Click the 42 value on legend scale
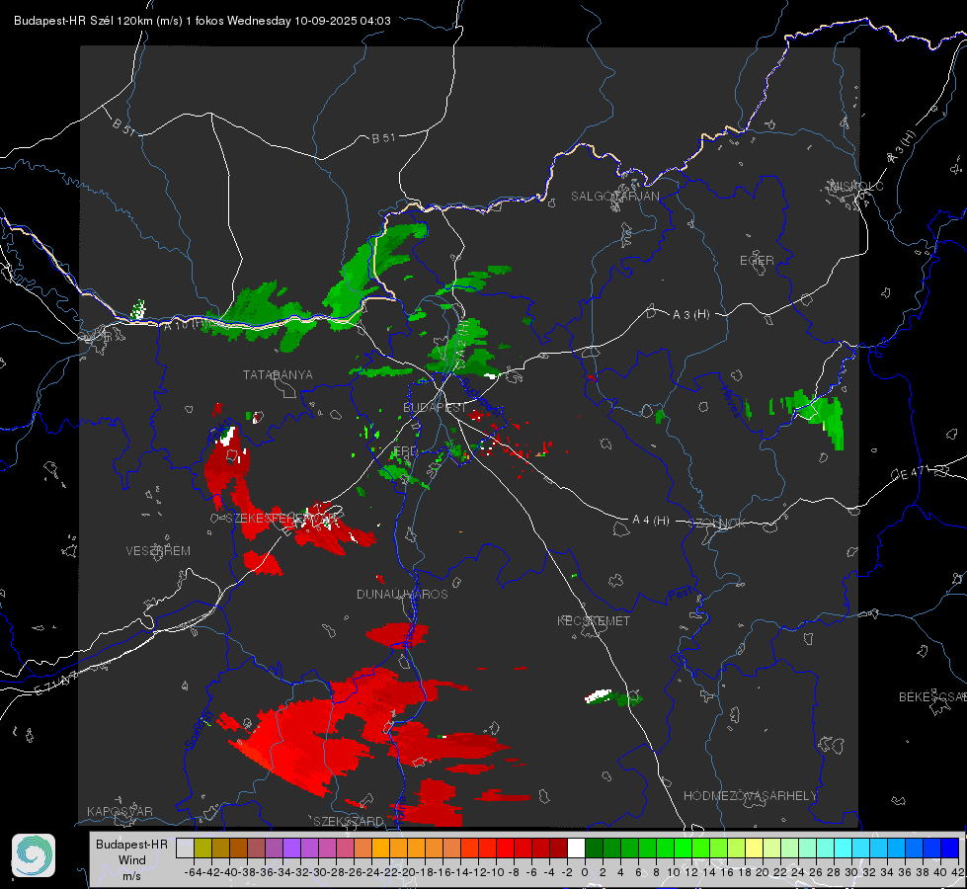967x889 pixels. (x=958, y=872)
